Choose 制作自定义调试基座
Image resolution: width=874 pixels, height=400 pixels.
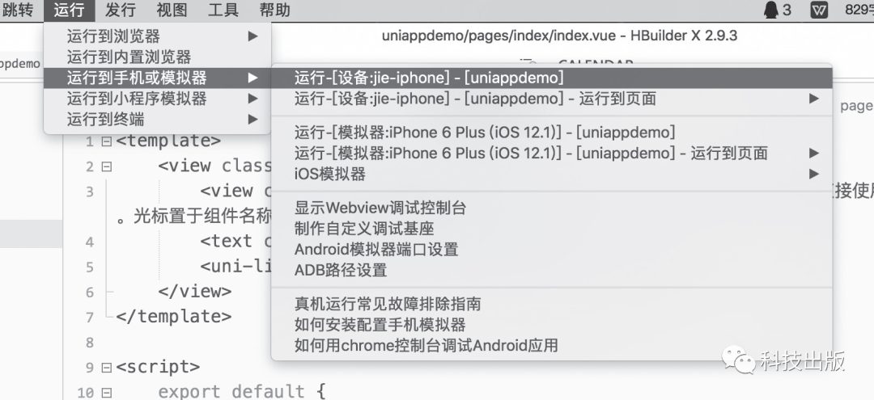pyautogui.click(x=552, y=229)
